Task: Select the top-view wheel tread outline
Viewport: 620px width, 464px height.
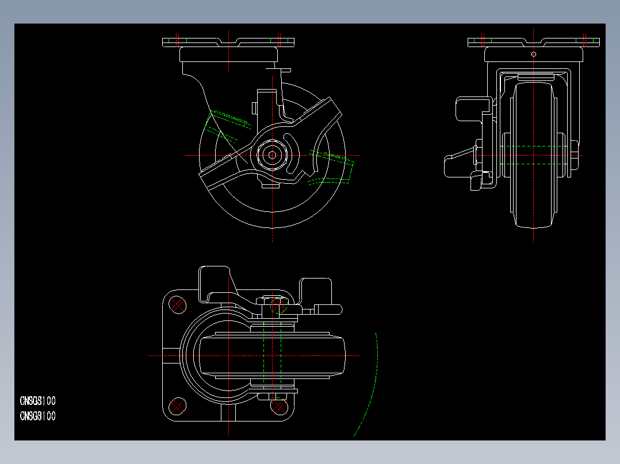Action: 272,355
